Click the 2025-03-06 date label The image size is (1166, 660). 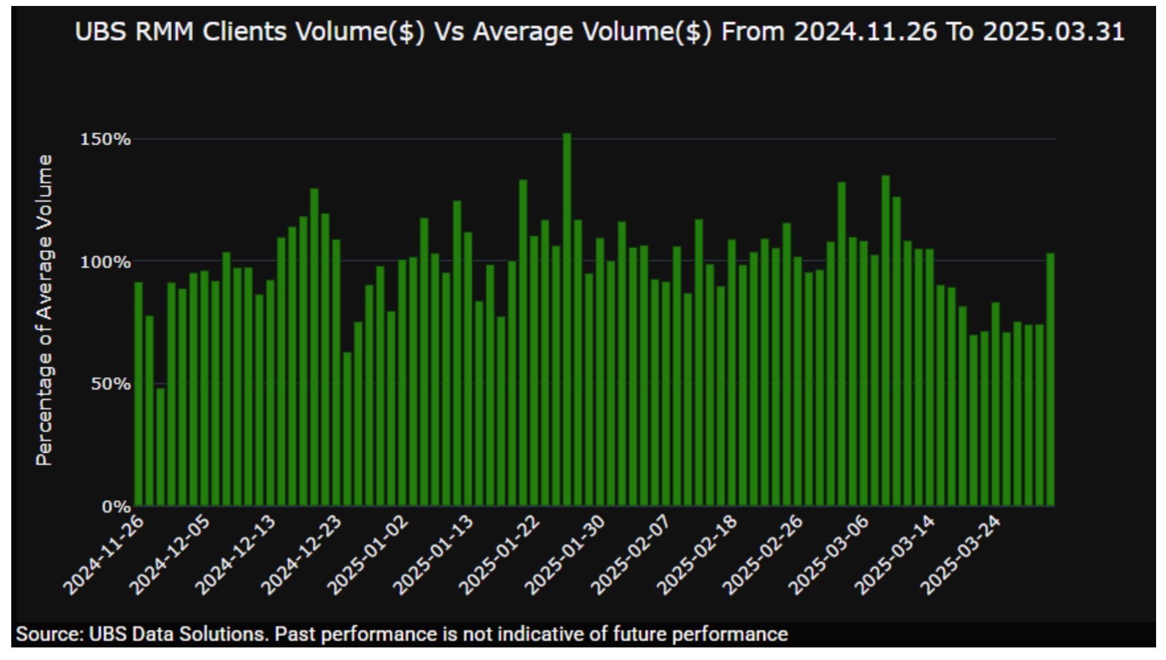pyautogui.click(x=829, y=555)
